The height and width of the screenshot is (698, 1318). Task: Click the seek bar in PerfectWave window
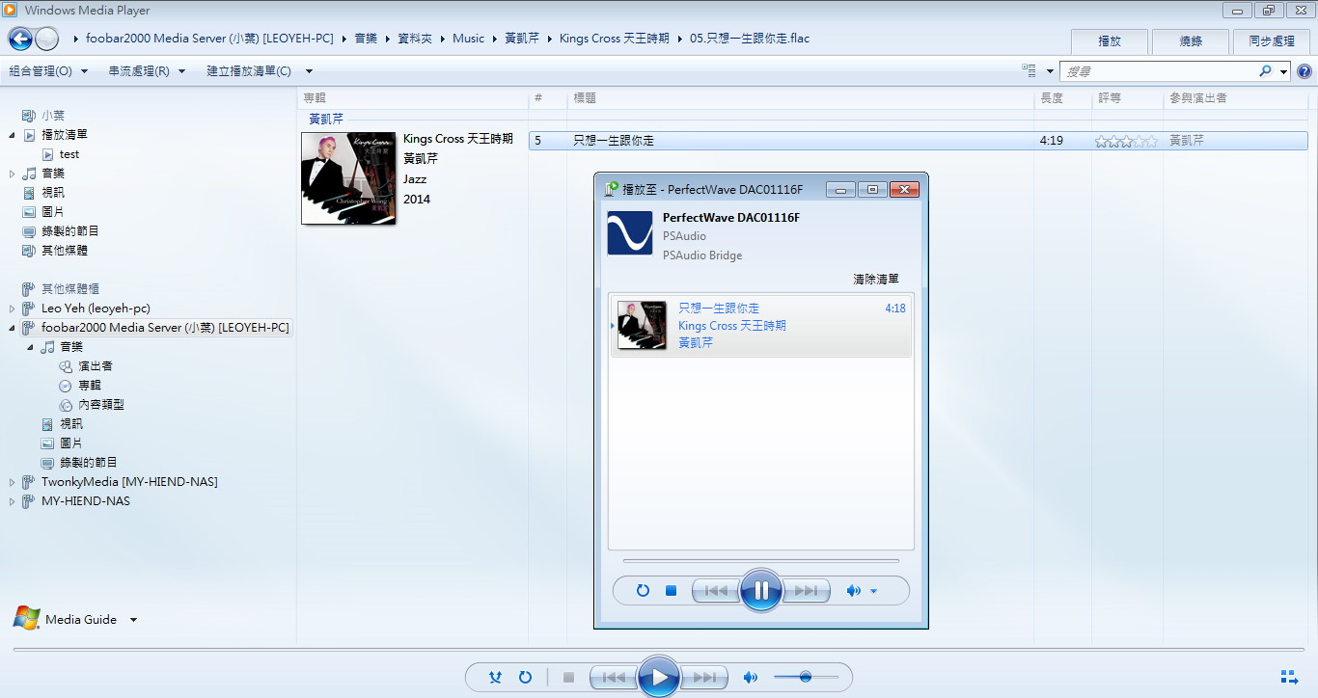(761, 560)
